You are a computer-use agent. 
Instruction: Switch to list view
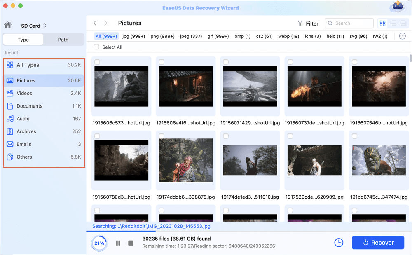coord(393,23)
